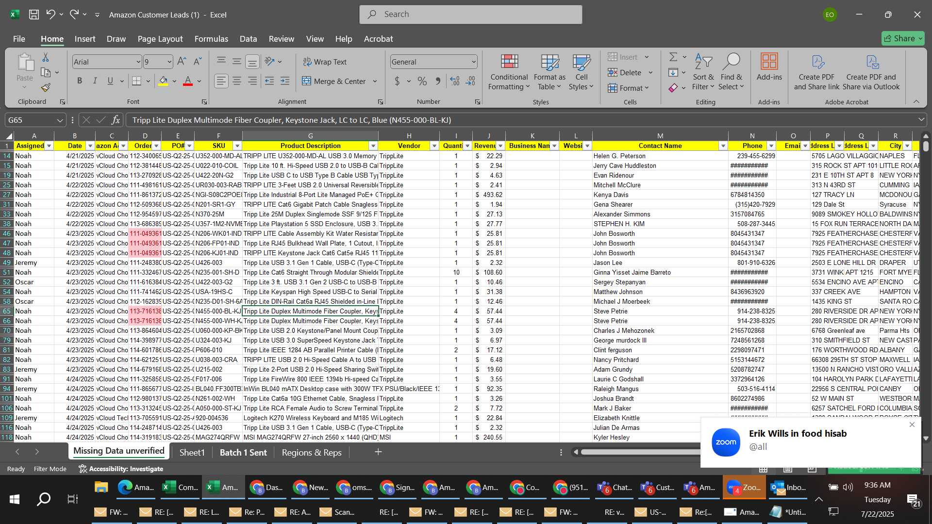Viewport: 932px width, 524px height.
Task: Click the Insert Function fx icon
Action: [116, 120]
